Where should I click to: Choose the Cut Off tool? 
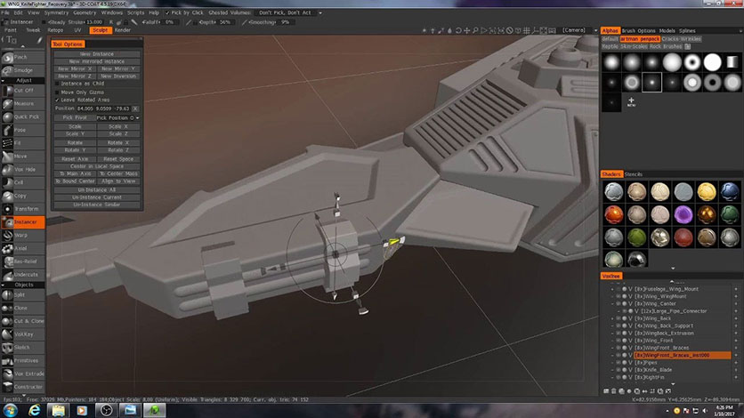(23, 90)
